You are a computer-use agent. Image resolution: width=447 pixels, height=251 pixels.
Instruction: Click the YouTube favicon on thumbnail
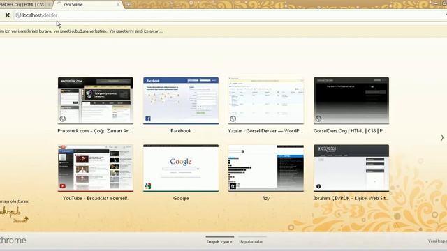tap(63, 186)
